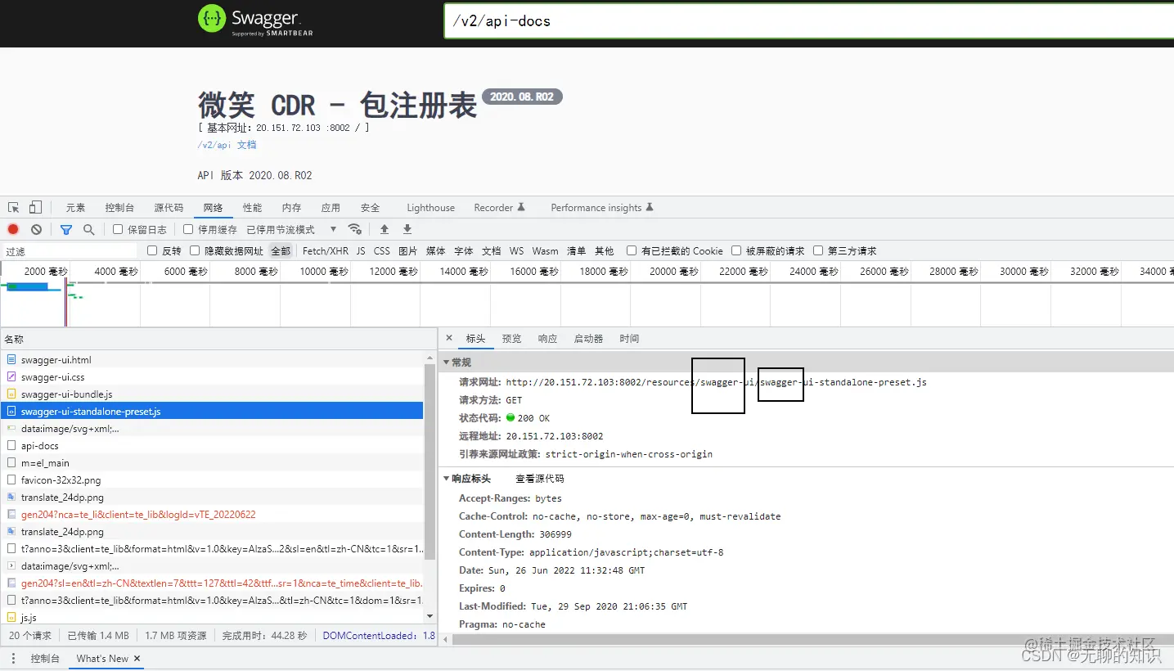The height and width of the screenshot is (671, 1174).
Task: Import a HAR file with the upload arrow
Action: tap(385, 229)
